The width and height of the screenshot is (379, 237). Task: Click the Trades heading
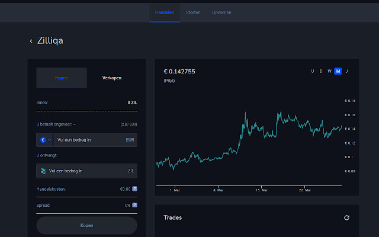(x=172, y=217)
